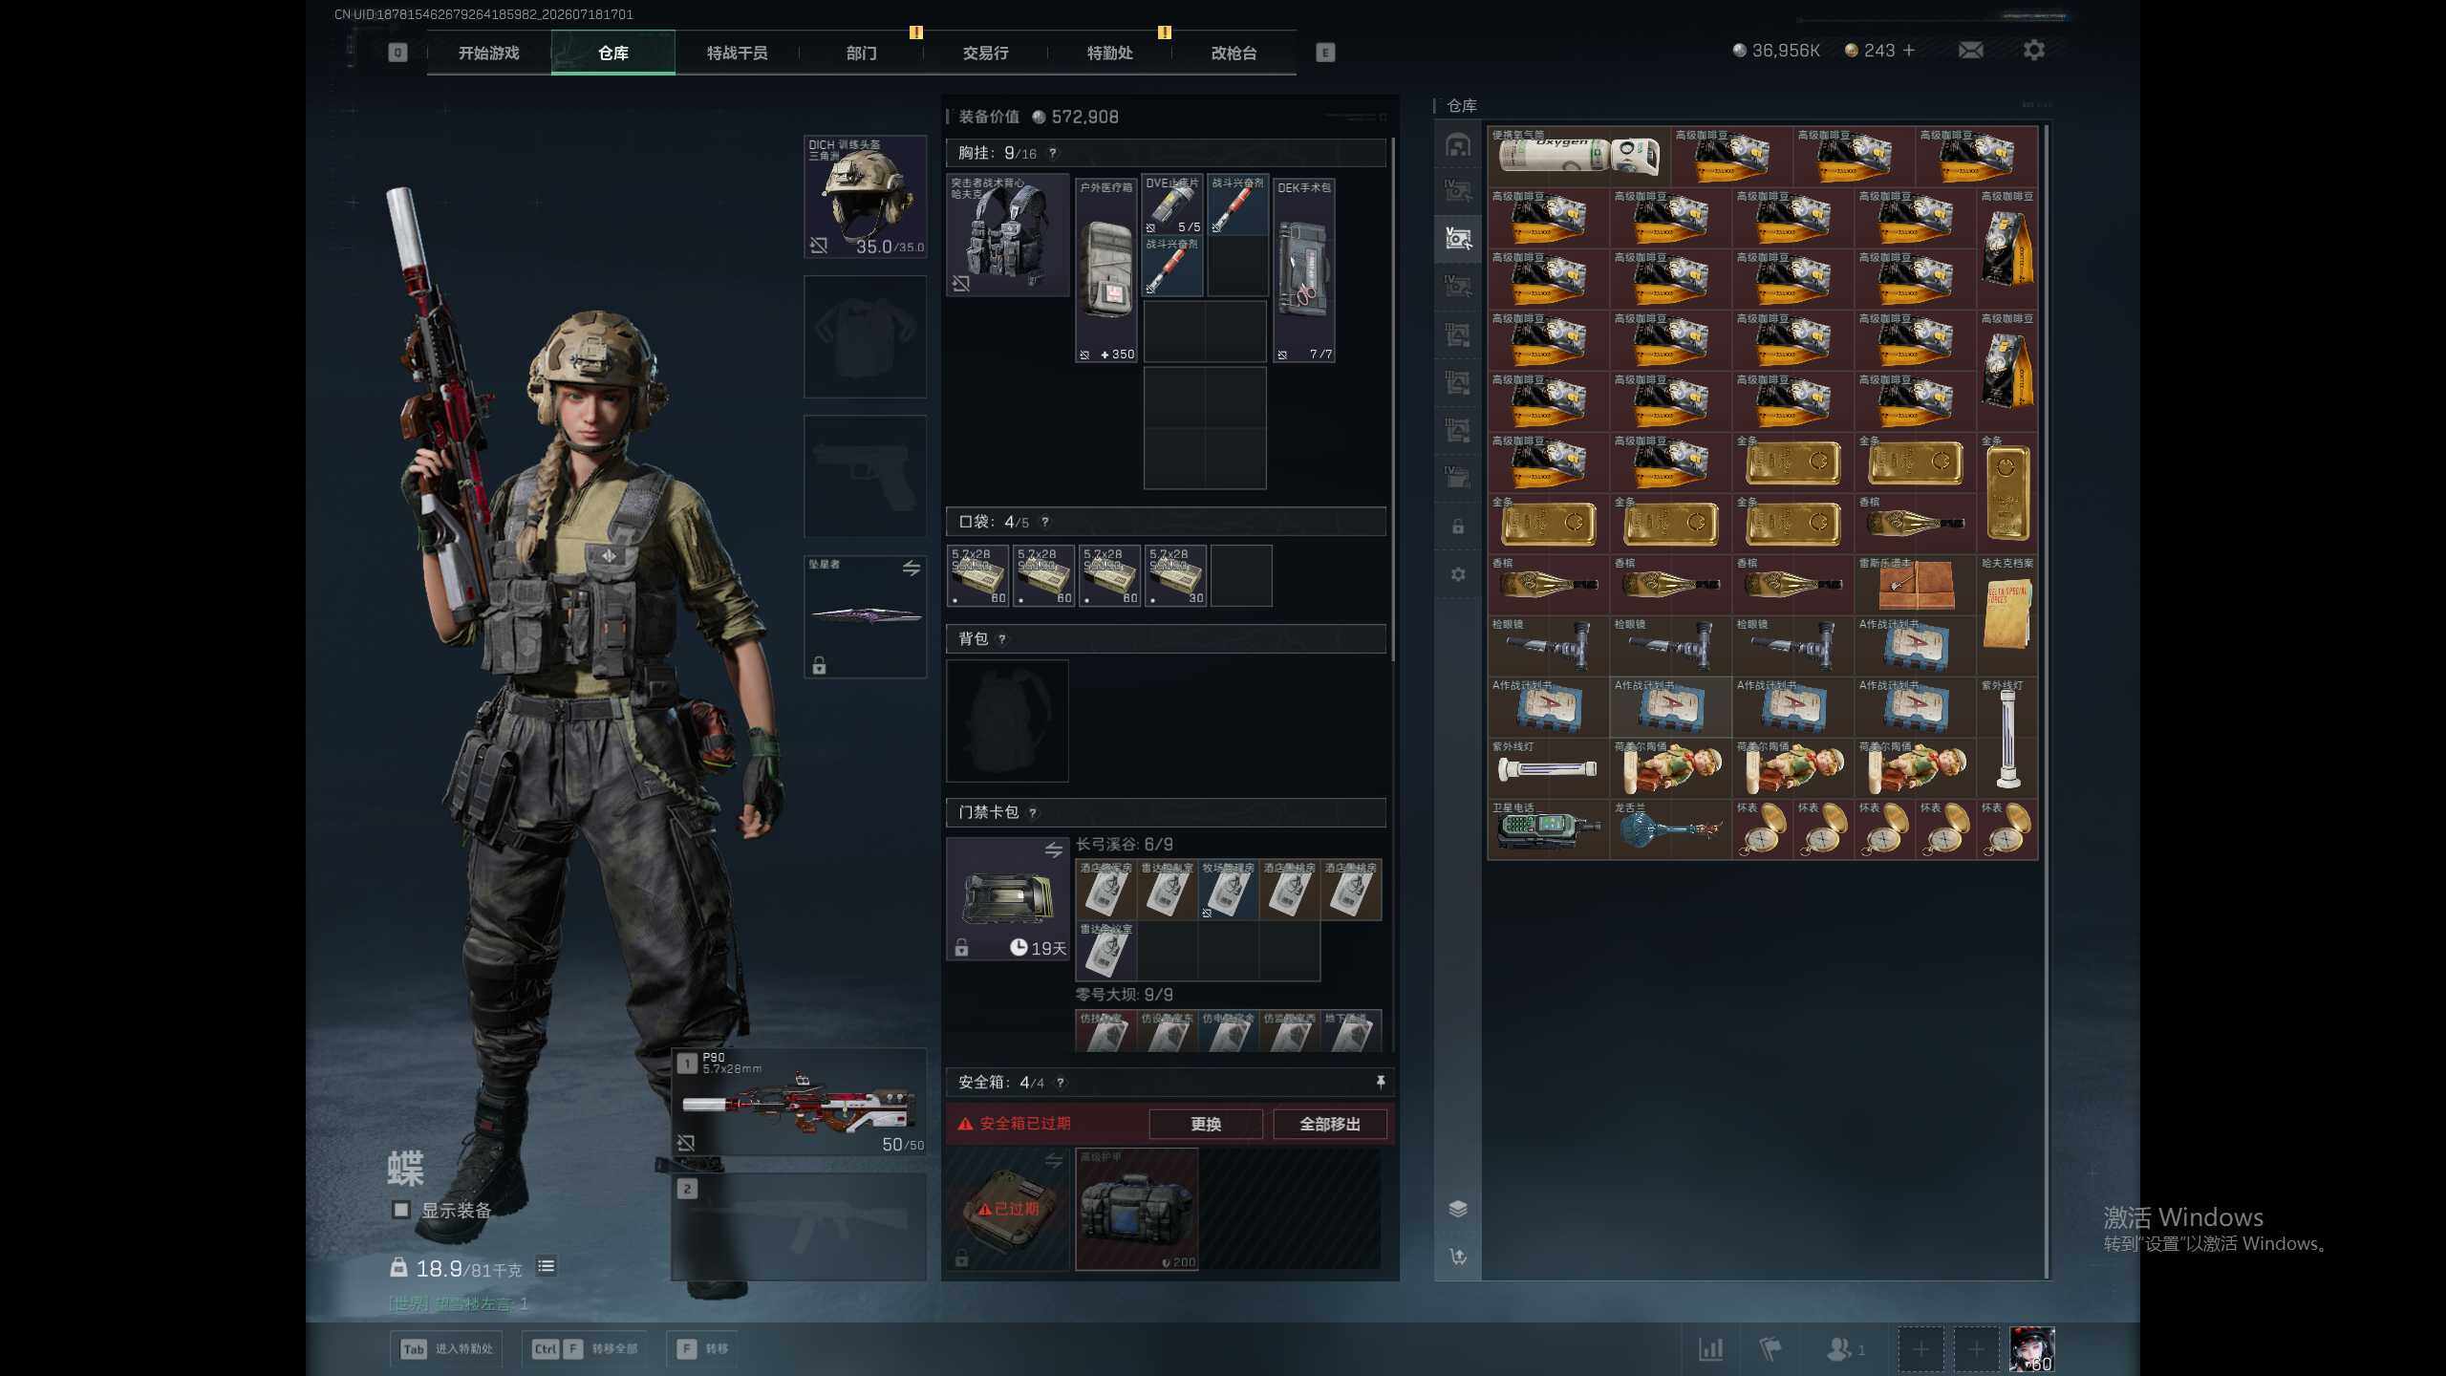Expand the 口袋 help question mark

click(1045, 522)
